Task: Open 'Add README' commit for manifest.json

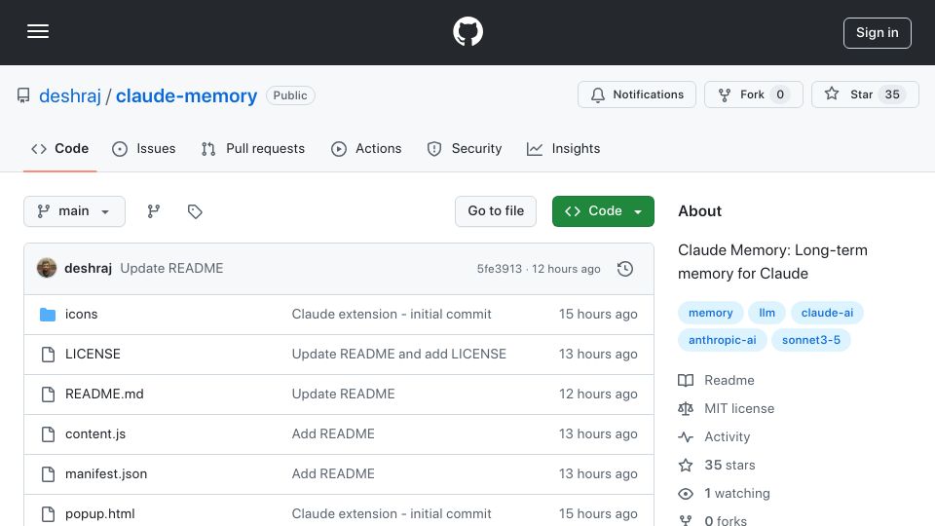Action: 333,474
